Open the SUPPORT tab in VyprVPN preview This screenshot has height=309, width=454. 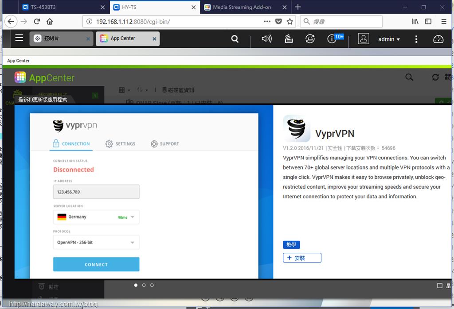point(165,144)
